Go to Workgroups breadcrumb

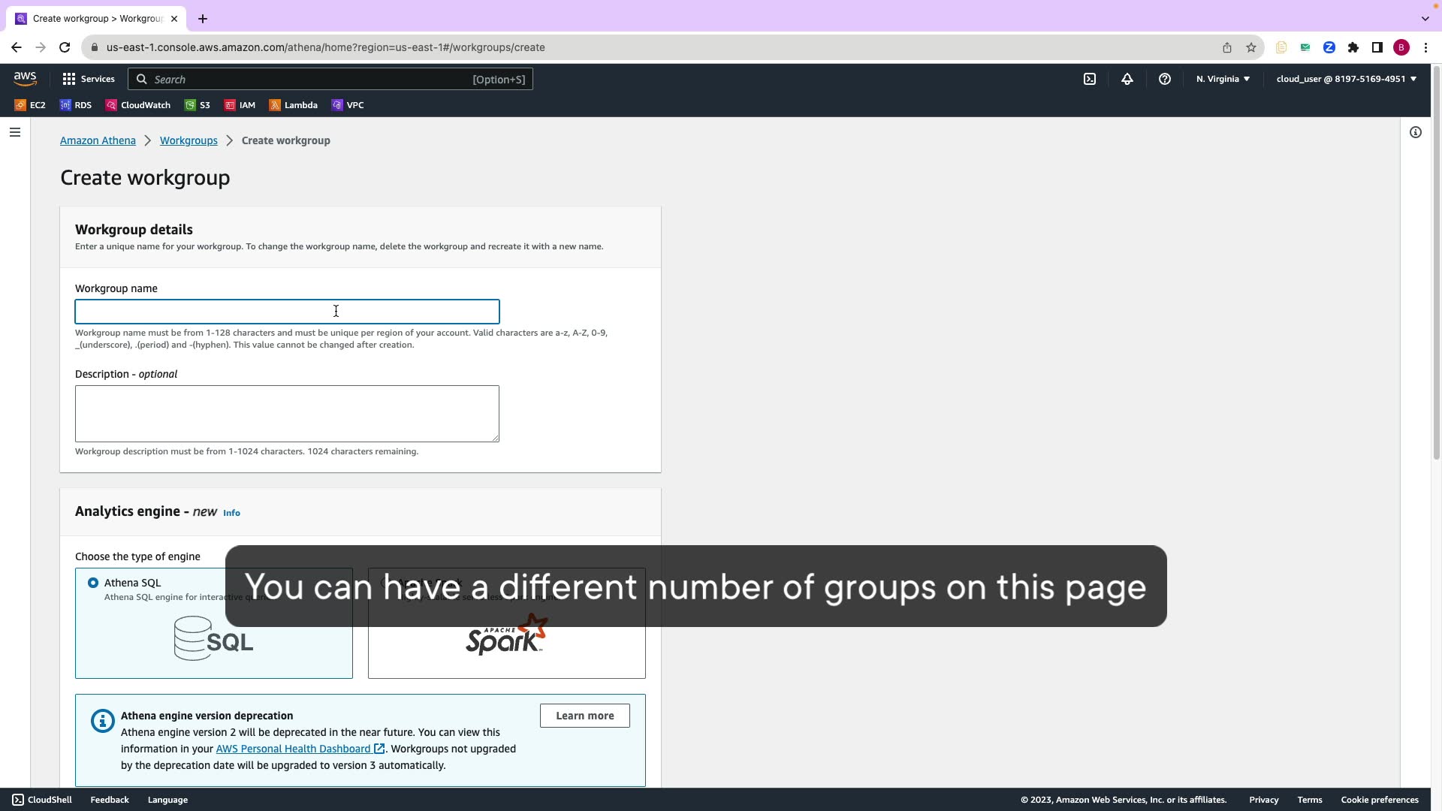(x=189, y=140)
